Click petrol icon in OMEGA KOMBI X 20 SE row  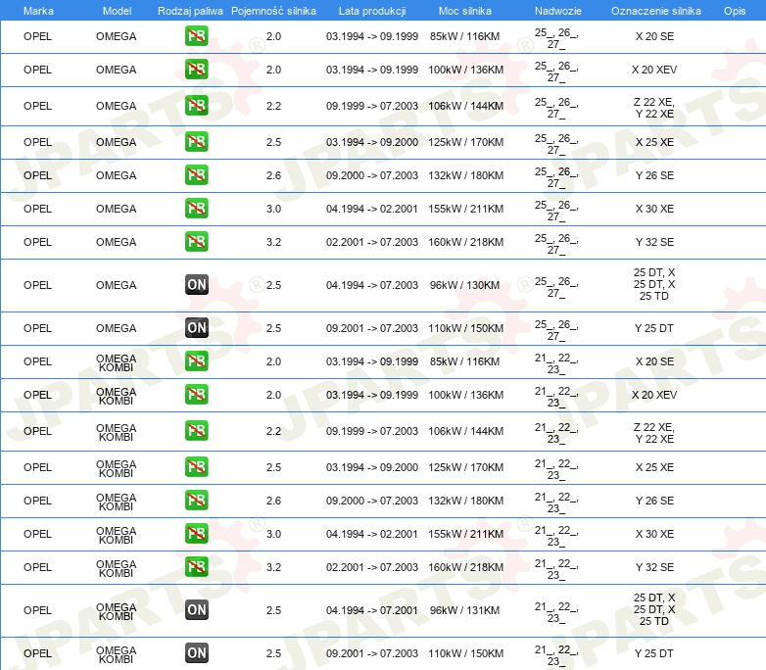(x=196, y=361)
